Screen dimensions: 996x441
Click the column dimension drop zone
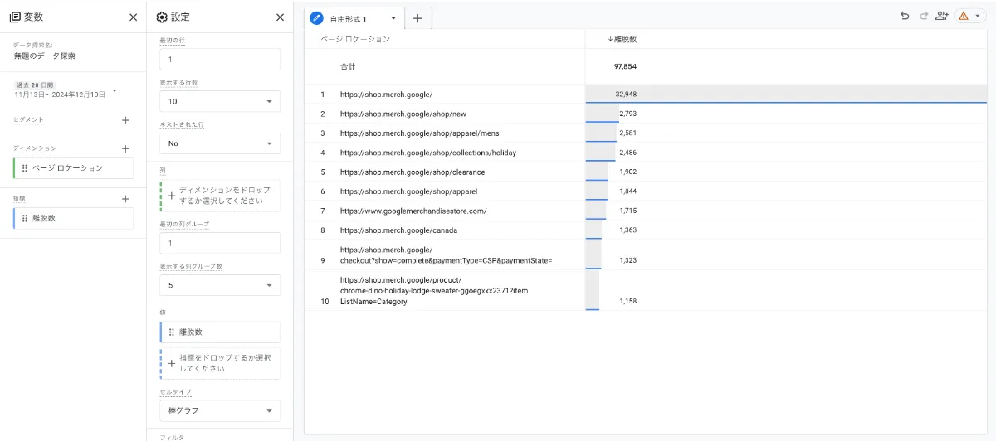tap(220, 195)
